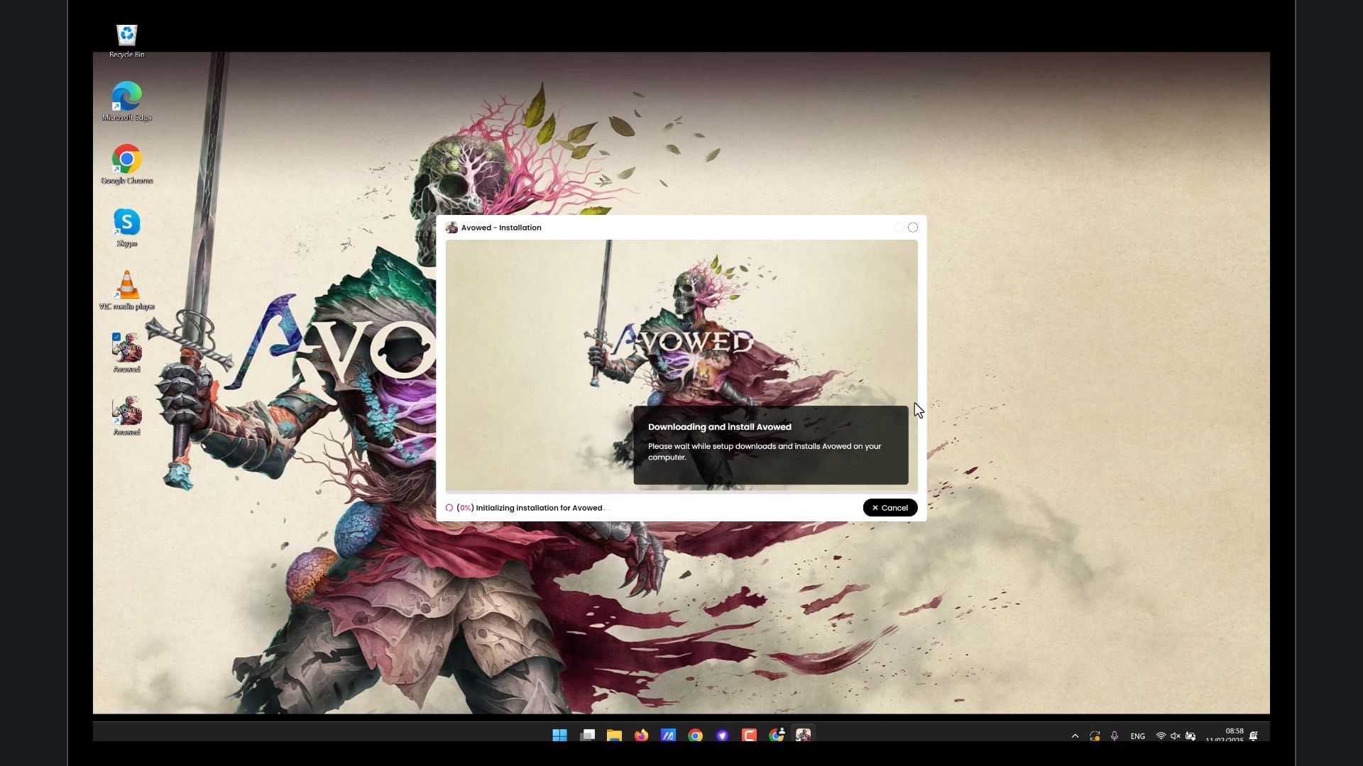Screen dimensions: 1363x766
Task: Click the 'Initializing installation for Avowed' status
Action: point(539,508)
